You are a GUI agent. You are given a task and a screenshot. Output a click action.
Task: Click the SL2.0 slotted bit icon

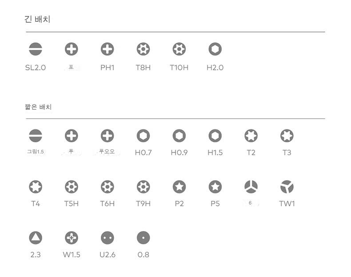click(36, 49)
